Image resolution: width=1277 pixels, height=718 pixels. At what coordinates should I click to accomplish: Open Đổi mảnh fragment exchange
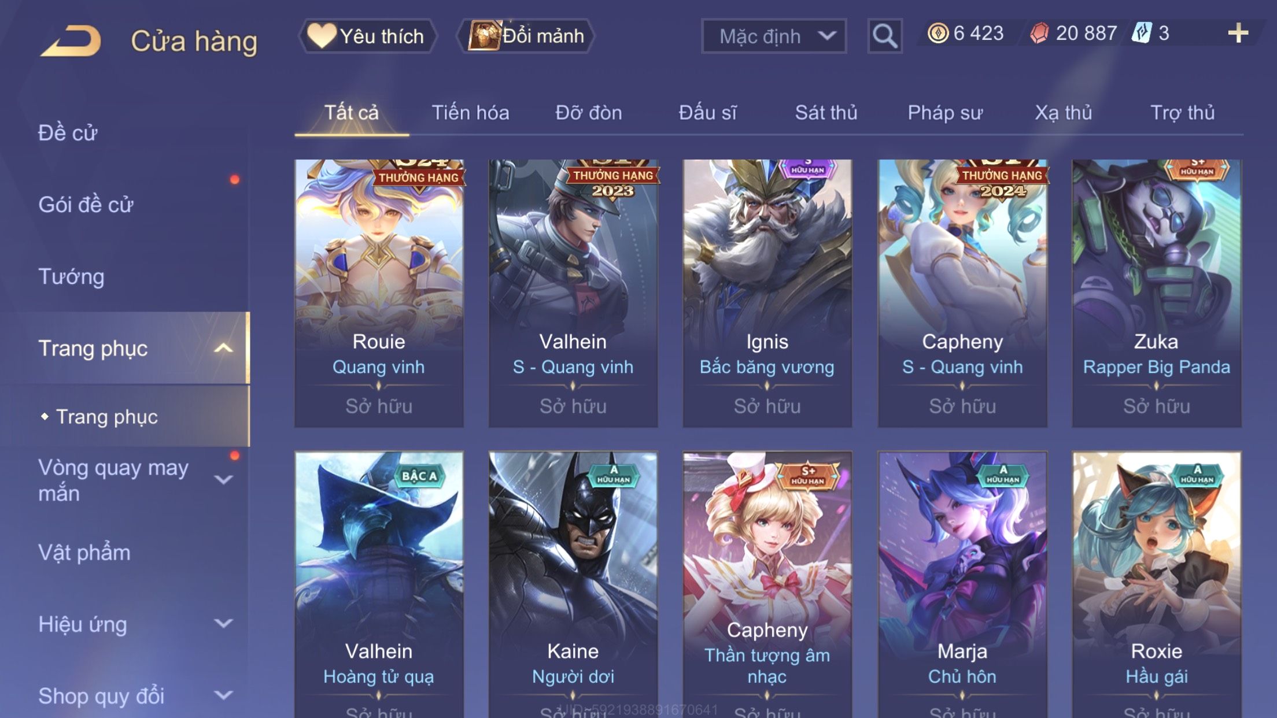(525, 36)
